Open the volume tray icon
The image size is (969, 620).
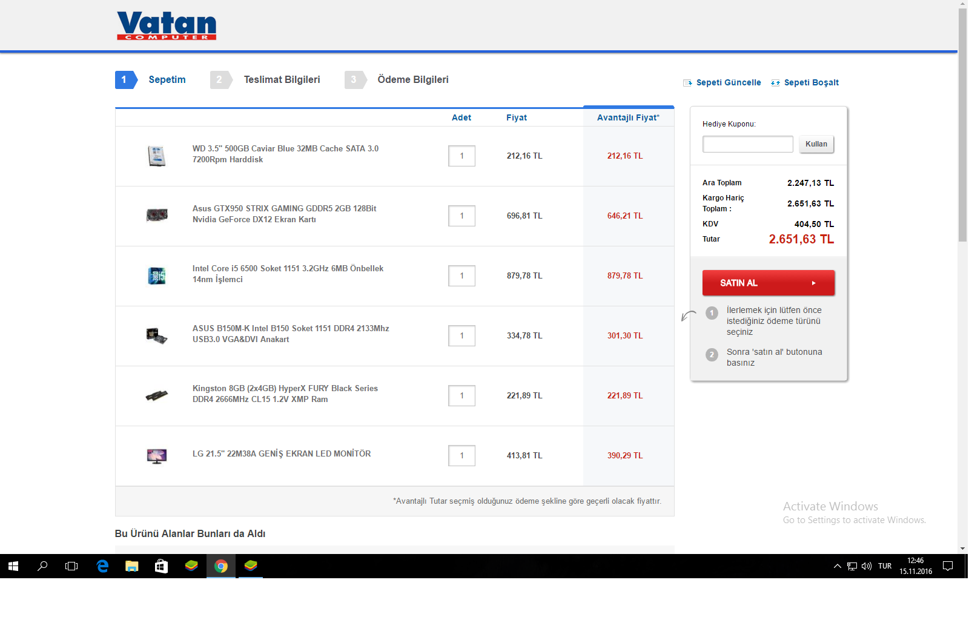point(867,566)
